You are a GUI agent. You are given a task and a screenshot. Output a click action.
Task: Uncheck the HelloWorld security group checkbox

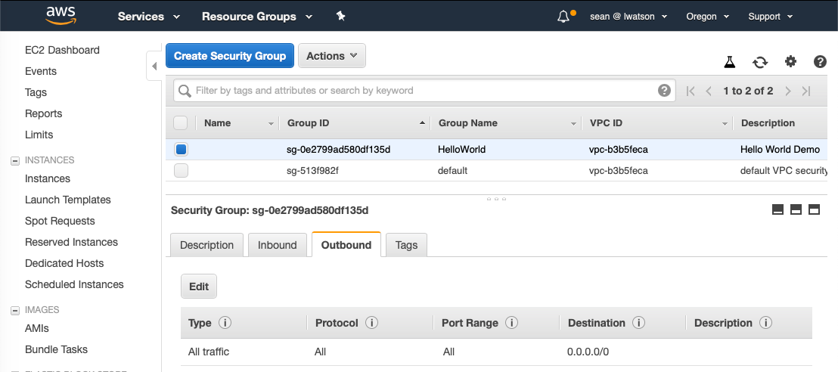[x=181, y=150]
